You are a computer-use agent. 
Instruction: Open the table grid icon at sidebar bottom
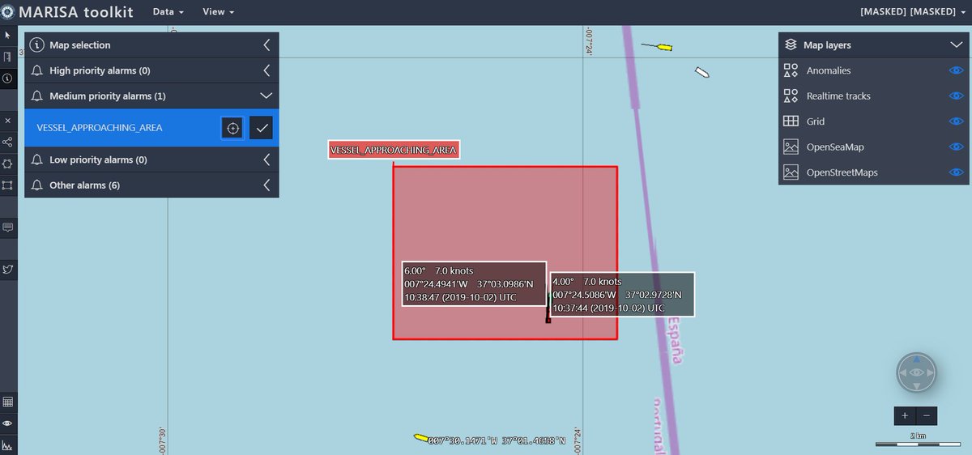7,402
